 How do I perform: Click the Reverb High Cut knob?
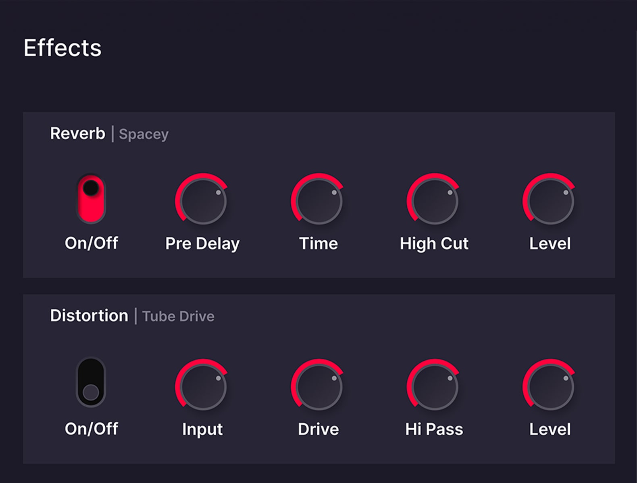click(434, 201)
